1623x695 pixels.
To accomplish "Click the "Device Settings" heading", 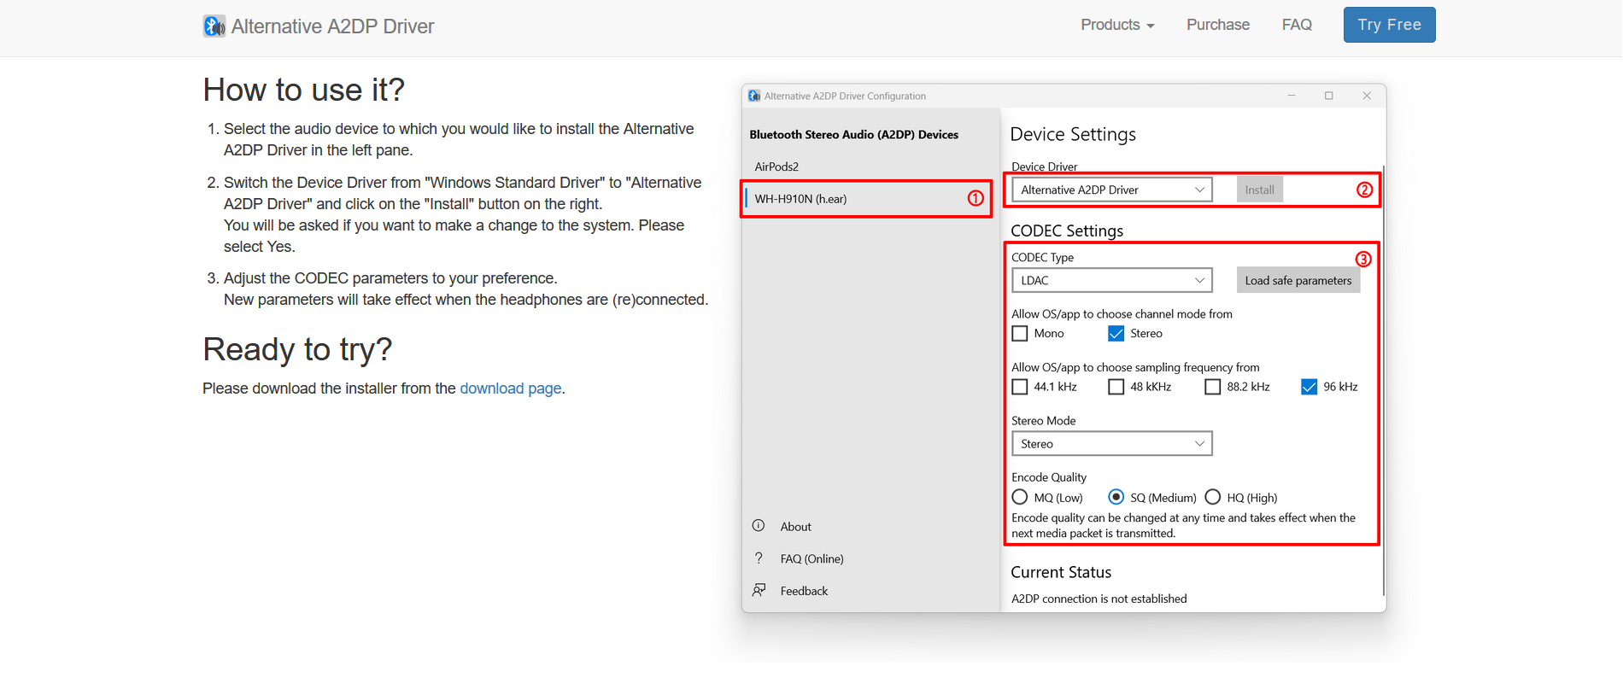I will (x=1073, y=135).
